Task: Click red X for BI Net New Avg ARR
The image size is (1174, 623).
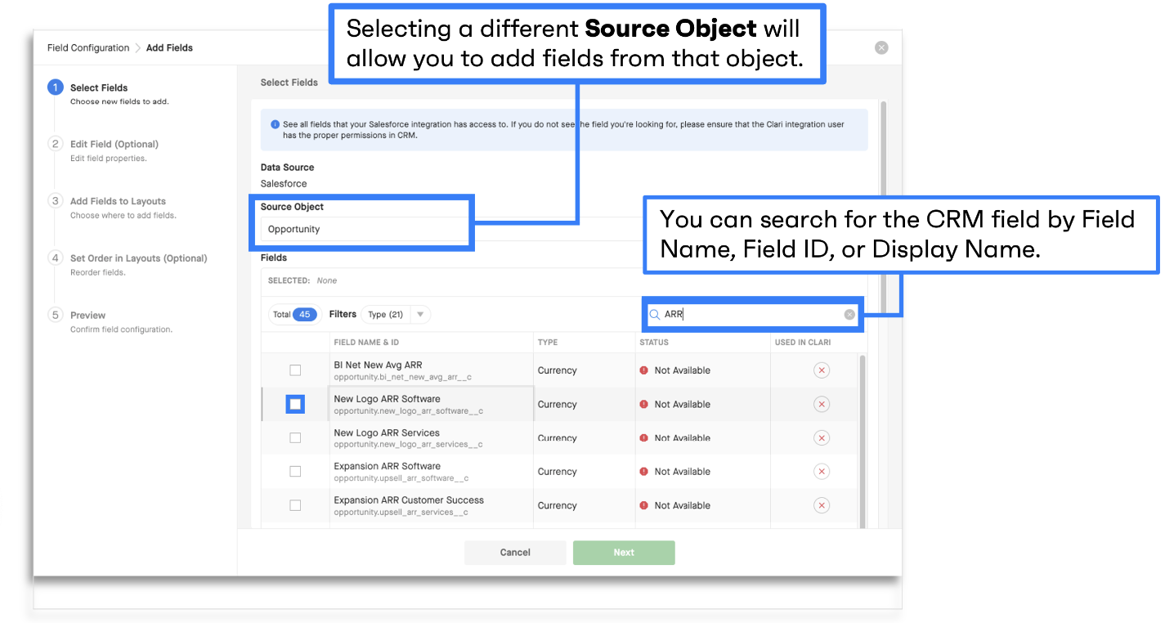Action: pyautogui.click(x=822, y=370)
